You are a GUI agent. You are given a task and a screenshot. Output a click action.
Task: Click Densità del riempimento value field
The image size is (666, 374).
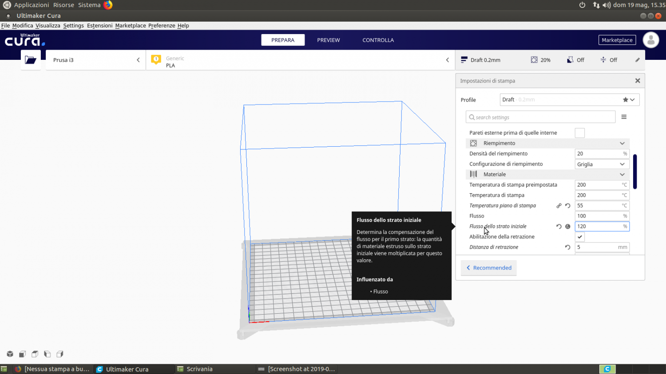(x=602, y=154)
